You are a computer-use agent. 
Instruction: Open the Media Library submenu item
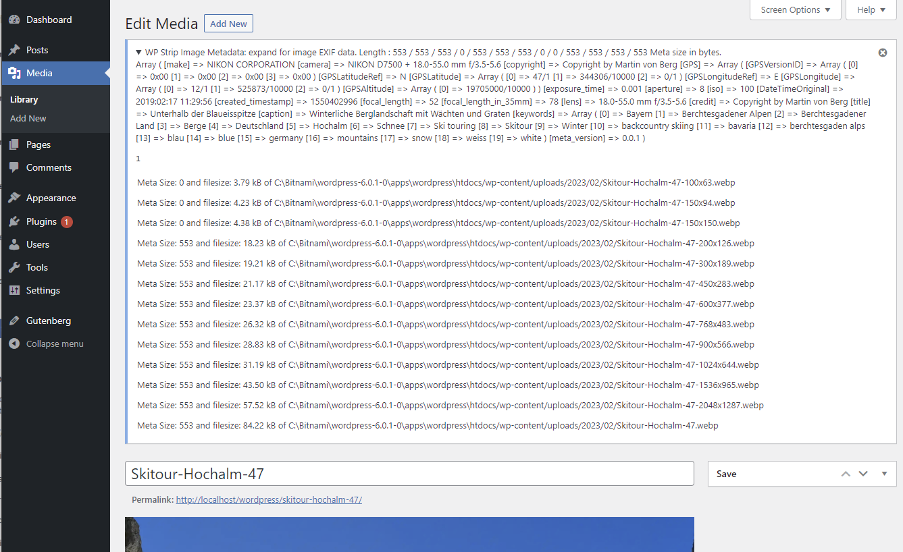[x=24, y=99]
